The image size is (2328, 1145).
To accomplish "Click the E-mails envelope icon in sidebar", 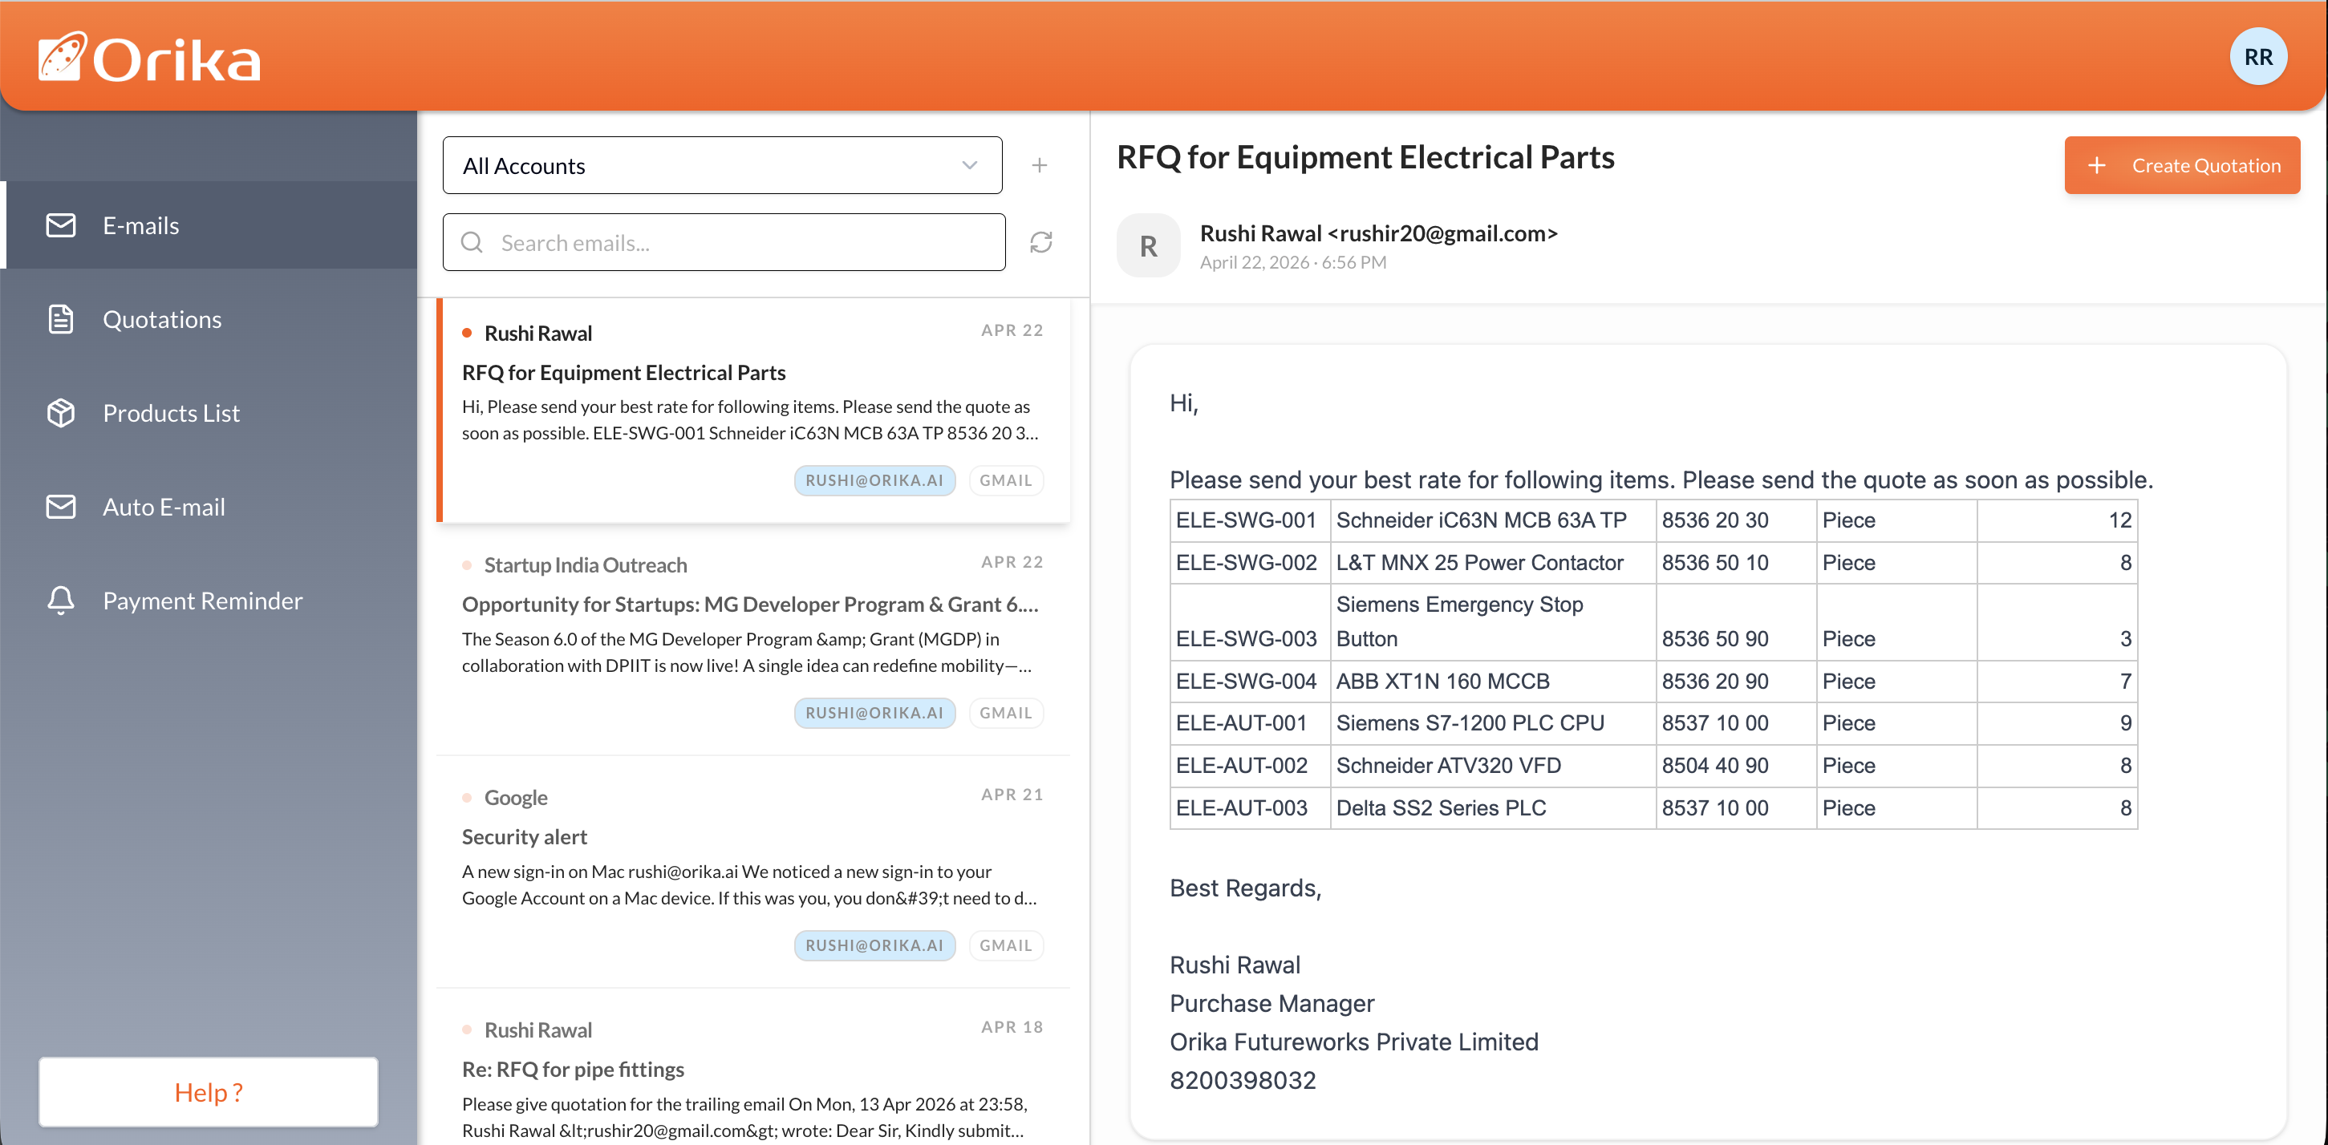I will [x=60, y=225].
